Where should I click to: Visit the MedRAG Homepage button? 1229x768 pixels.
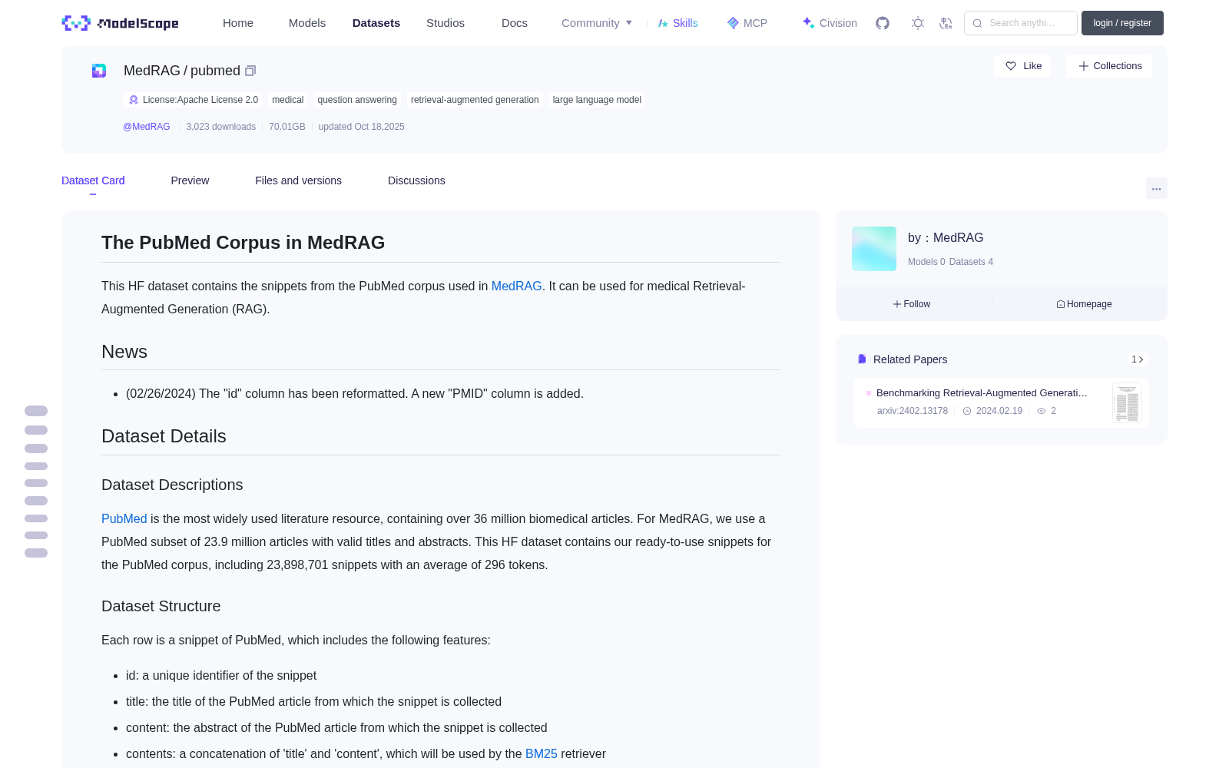1084,304
